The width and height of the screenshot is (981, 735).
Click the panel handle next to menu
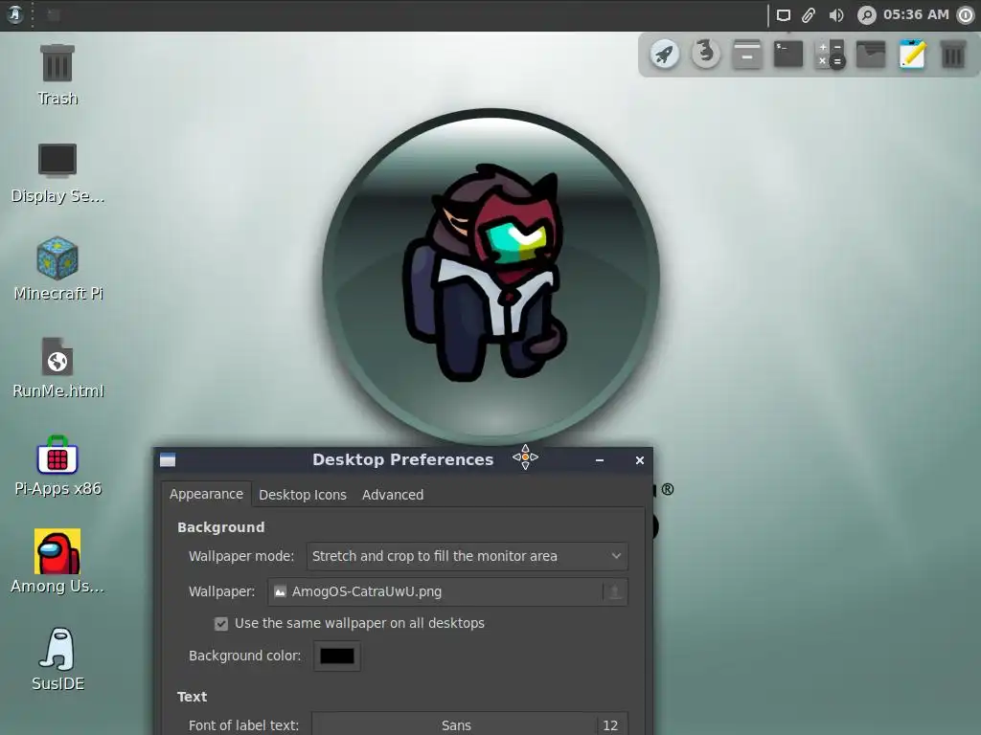(34, 14)
